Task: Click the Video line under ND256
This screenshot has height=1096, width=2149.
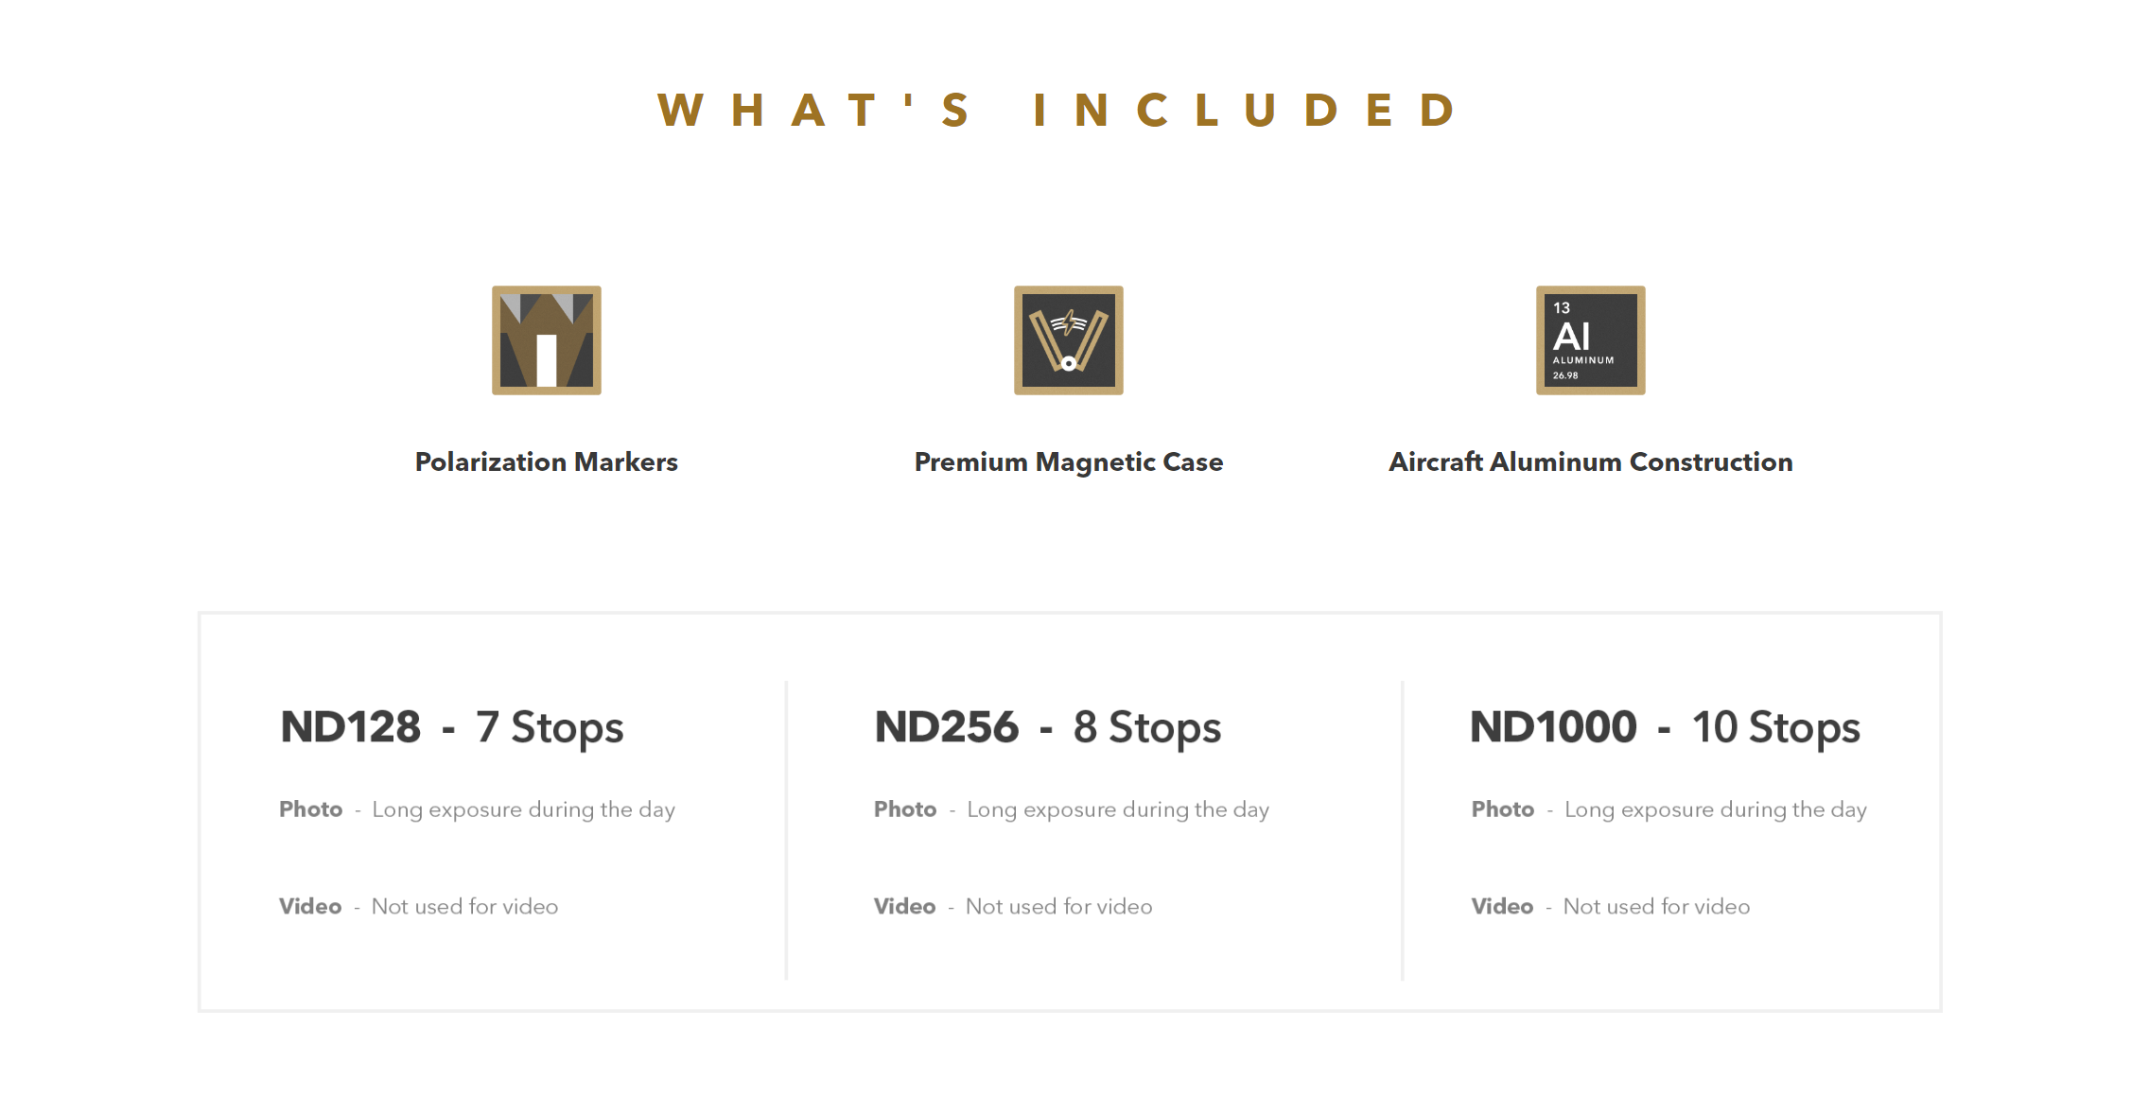Action: pyautogui.click(x=1013, y=906)
